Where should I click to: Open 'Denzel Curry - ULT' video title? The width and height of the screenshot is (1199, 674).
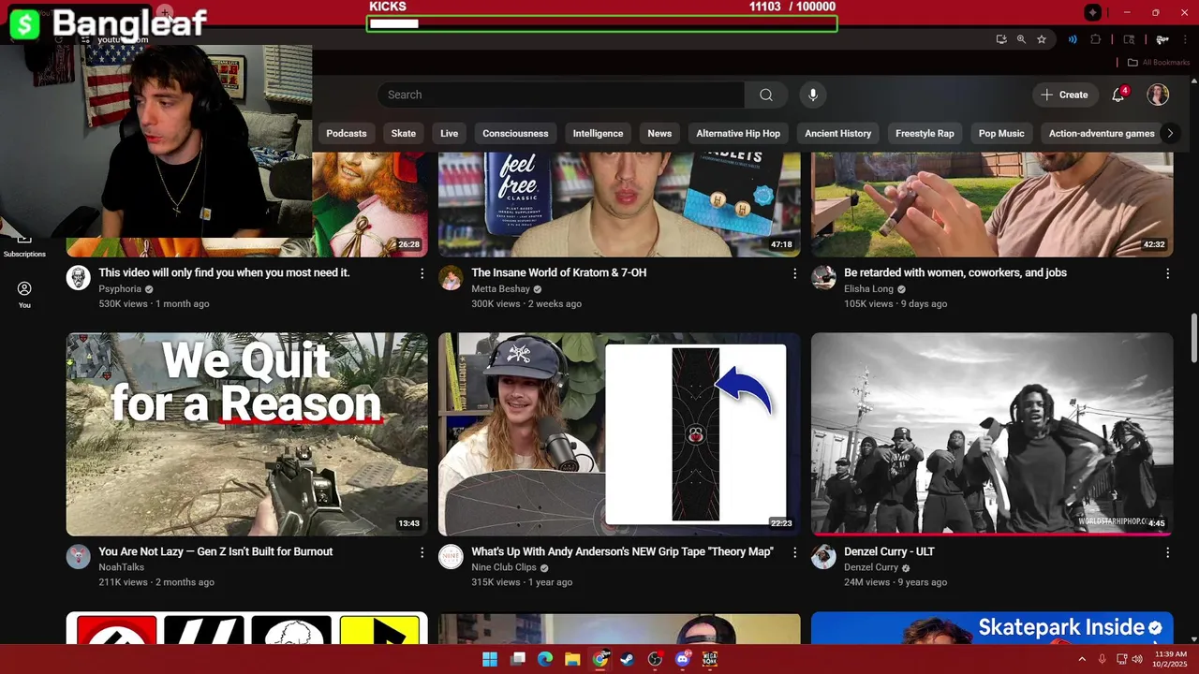[x=889, y=552]
